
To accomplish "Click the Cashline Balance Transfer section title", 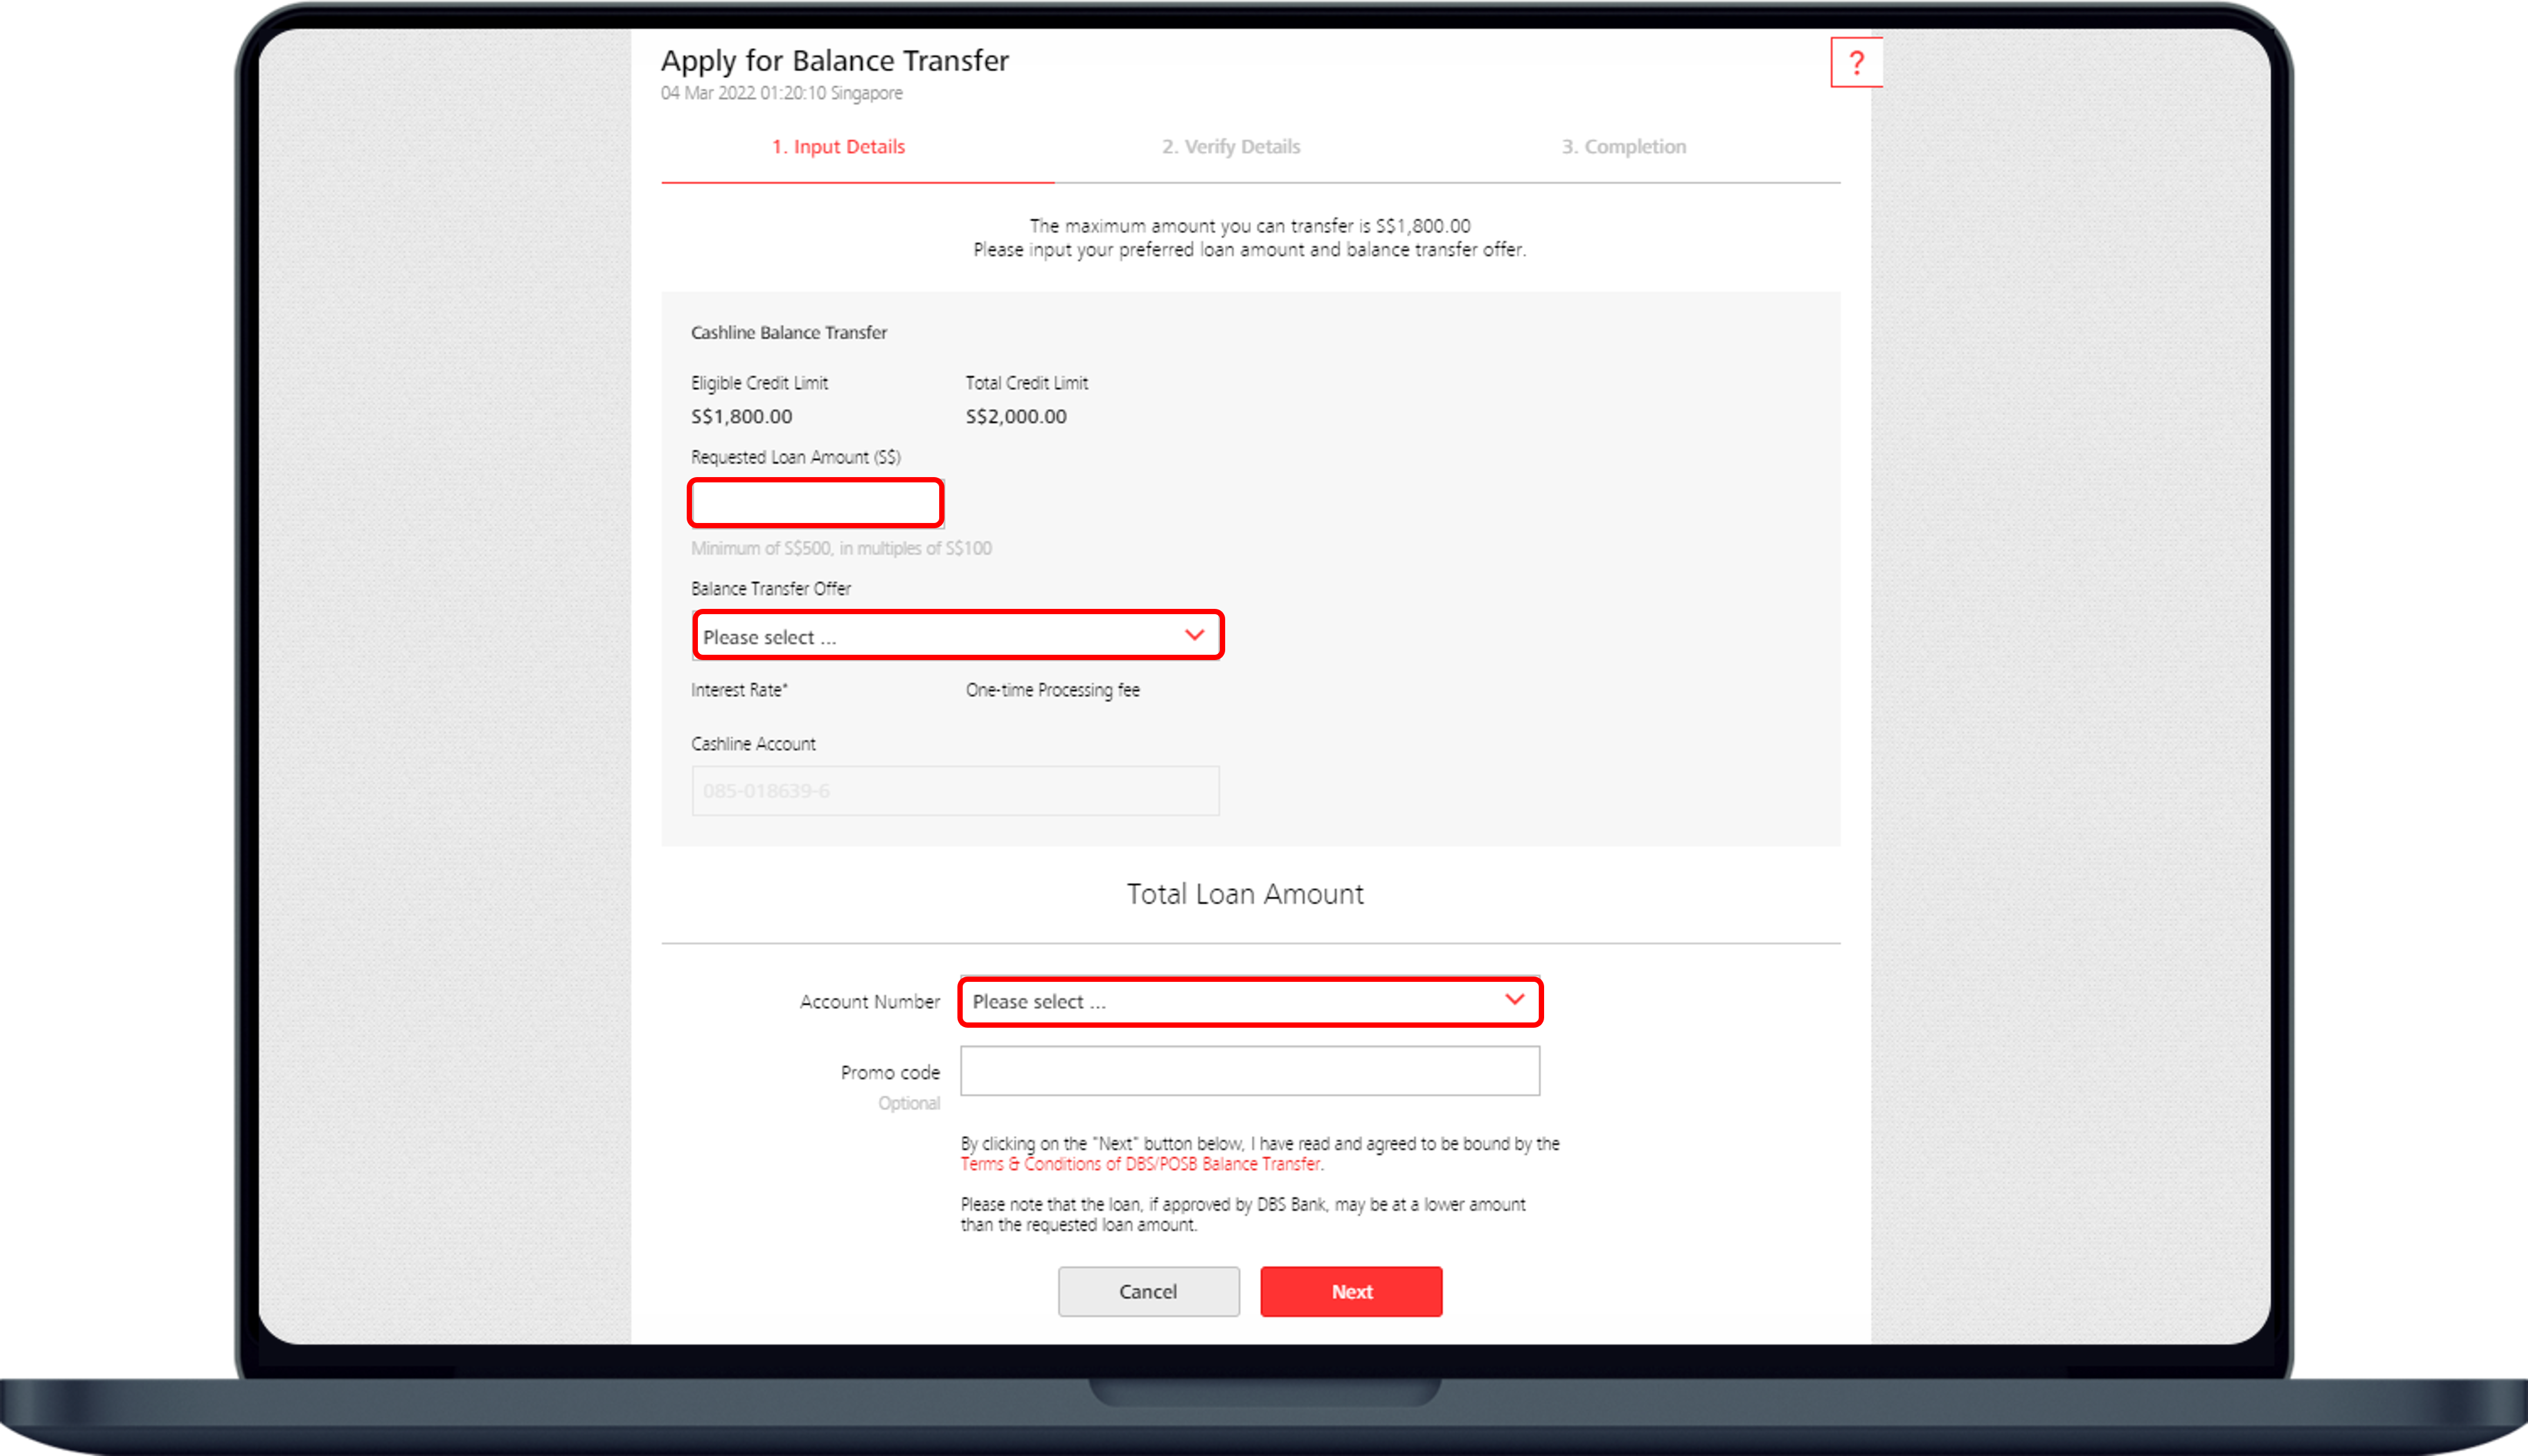I will point(788,333).
